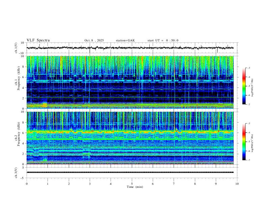Click the "Time (min)" axis label
Image resolution: width=267 pixels, height=206 pixels.
point(135,187)
